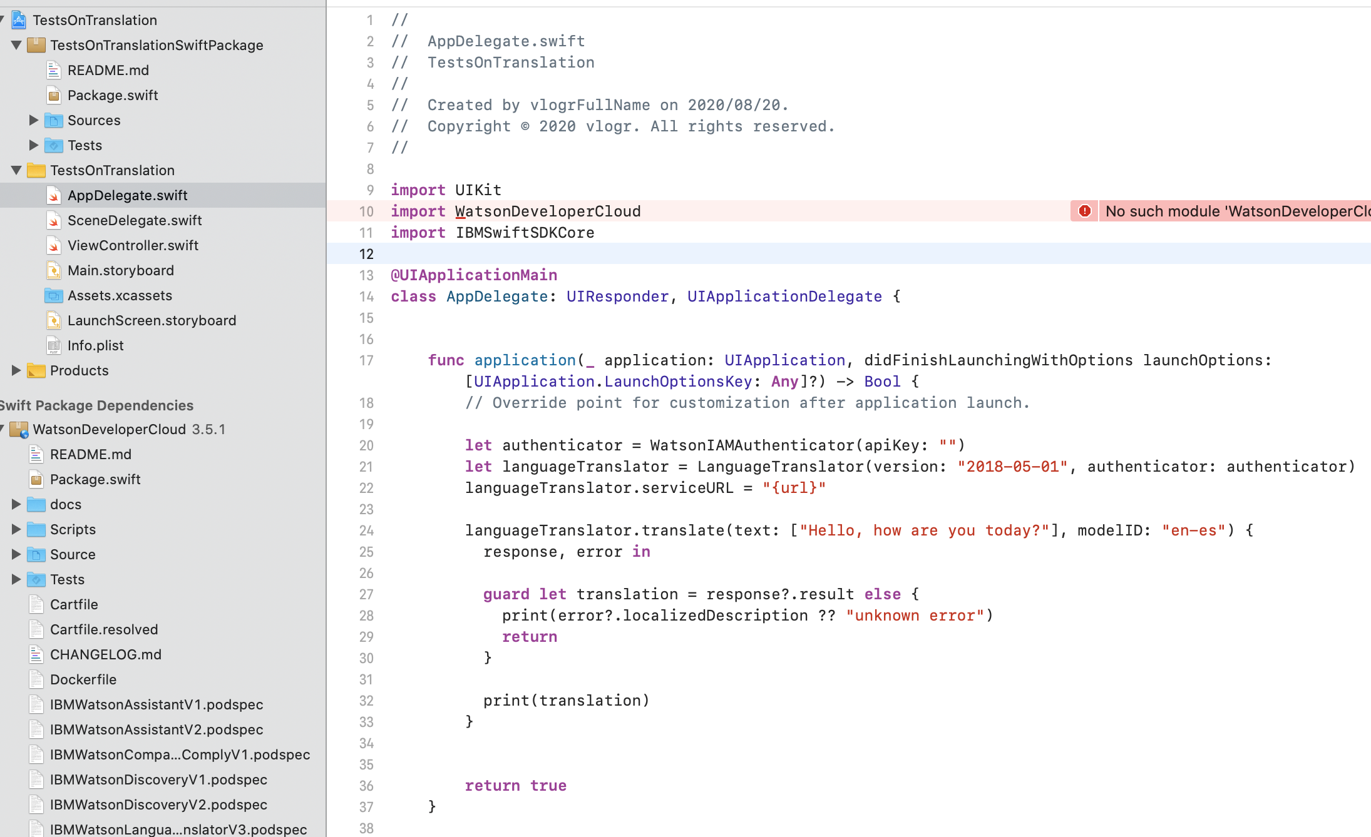This screenshot has height=837, width=1371.
Task: Click the Cartfile document icon
Action: 36,605
